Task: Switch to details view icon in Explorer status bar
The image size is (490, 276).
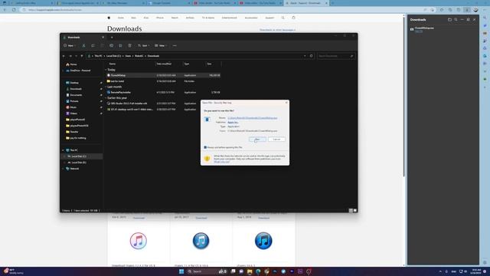Action: (351, 211)
